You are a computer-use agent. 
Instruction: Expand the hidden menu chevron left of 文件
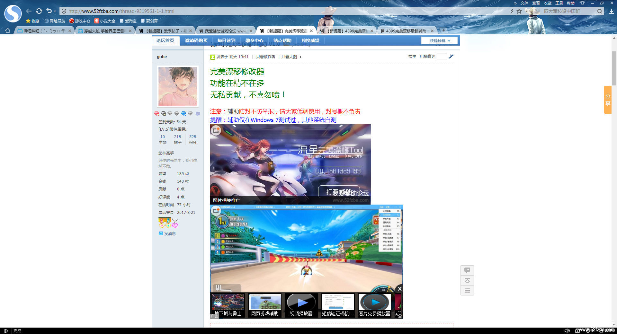[x=515, y=3]
